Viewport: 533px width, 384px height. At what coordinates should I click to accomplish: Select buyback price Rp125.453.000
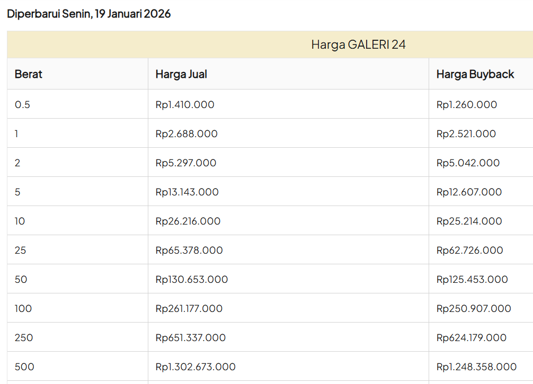coord(472,280)
